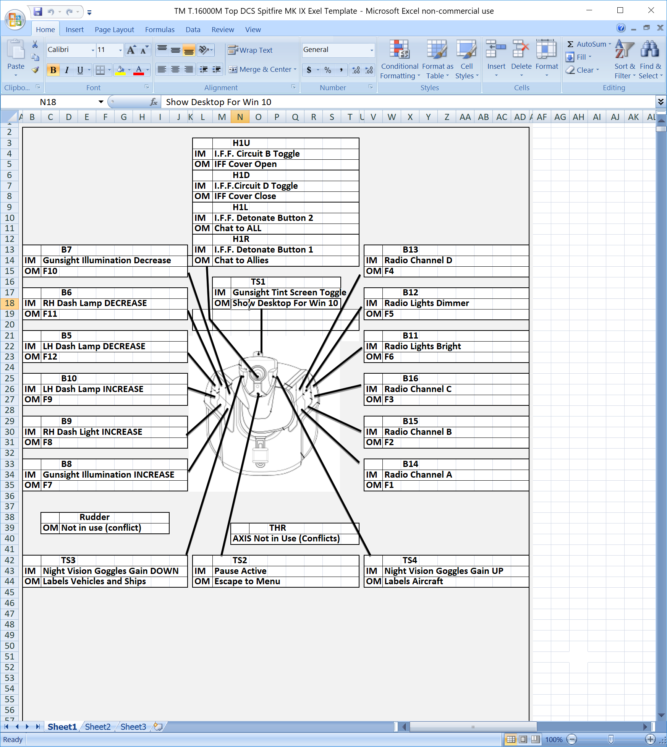
Task: Increase decimal places
Action: coord(356,70)
